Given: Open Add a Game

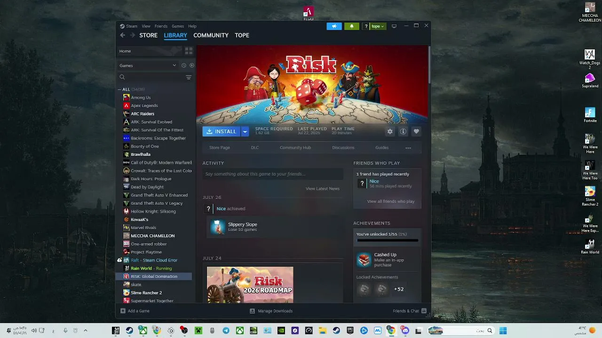Looking at the screenshot, I should (135, 311).
